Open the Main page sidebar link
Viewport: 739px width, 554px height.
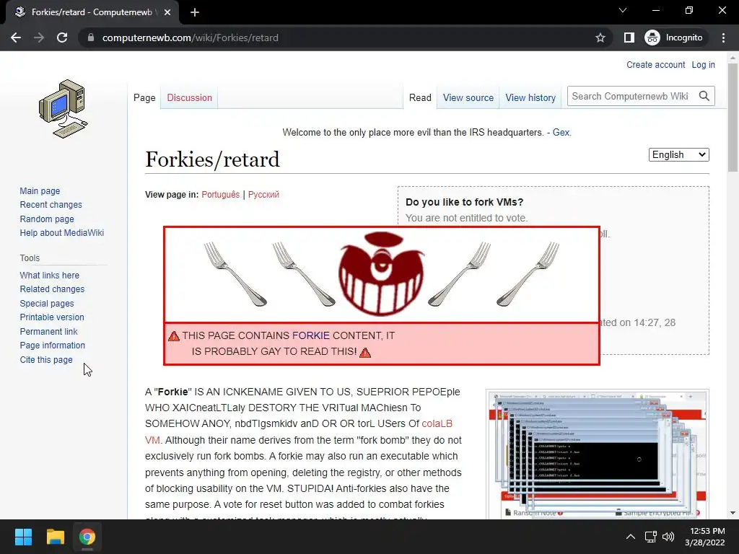point(40,190)
